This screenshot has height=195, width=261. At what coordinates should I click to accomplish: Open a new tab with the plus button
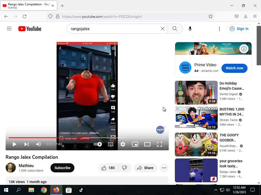(62, 6)
